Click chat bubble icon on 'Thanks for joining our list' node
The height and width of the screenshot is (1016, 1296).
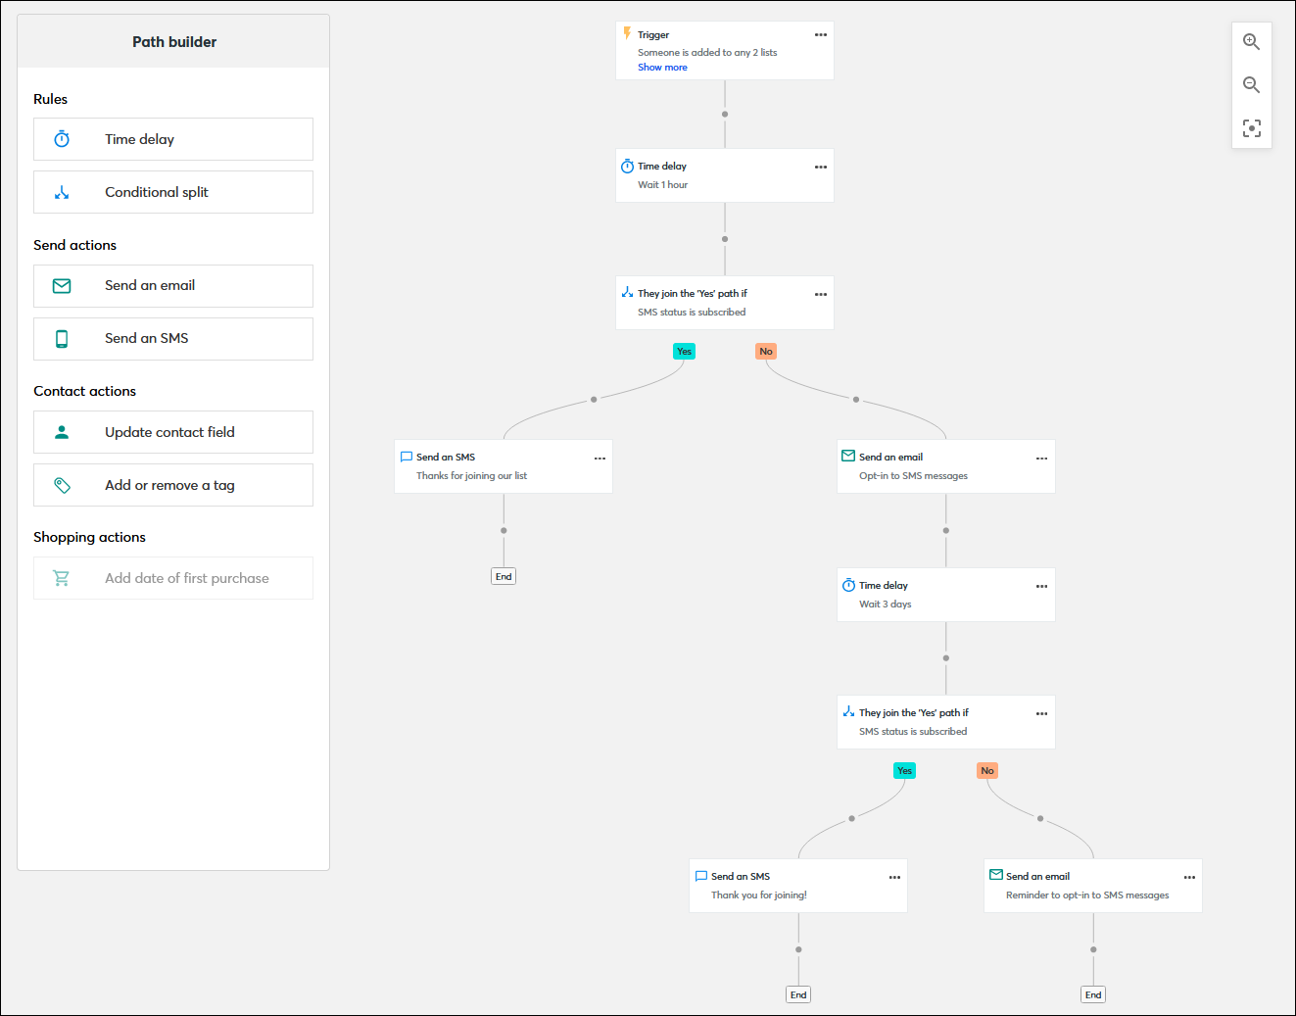coord(407,457)
